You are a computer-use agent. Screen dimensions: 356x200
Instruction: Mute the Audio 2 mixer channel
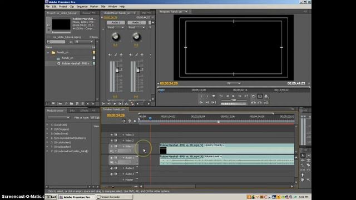coord(131,54)
